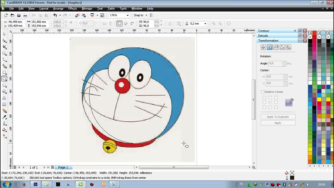This screenshot has height=188, width=334.
Task: Open Firefox from the taskbar
Action: click(x=24, y=184)
